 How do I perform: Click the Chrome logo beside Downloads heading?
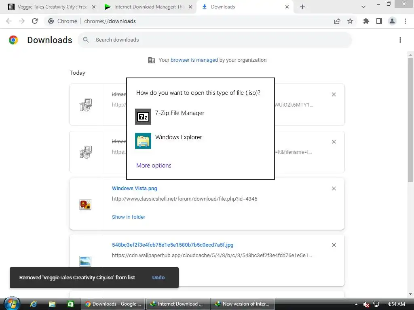[x=13, y=40]
